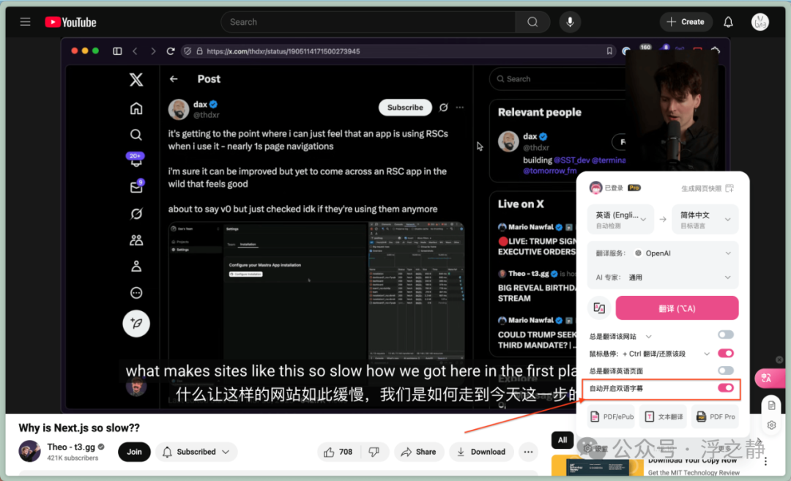Screen dimensions: 791x481
Task: Dislike the video with thumbs down
Action: coord(374,452)
